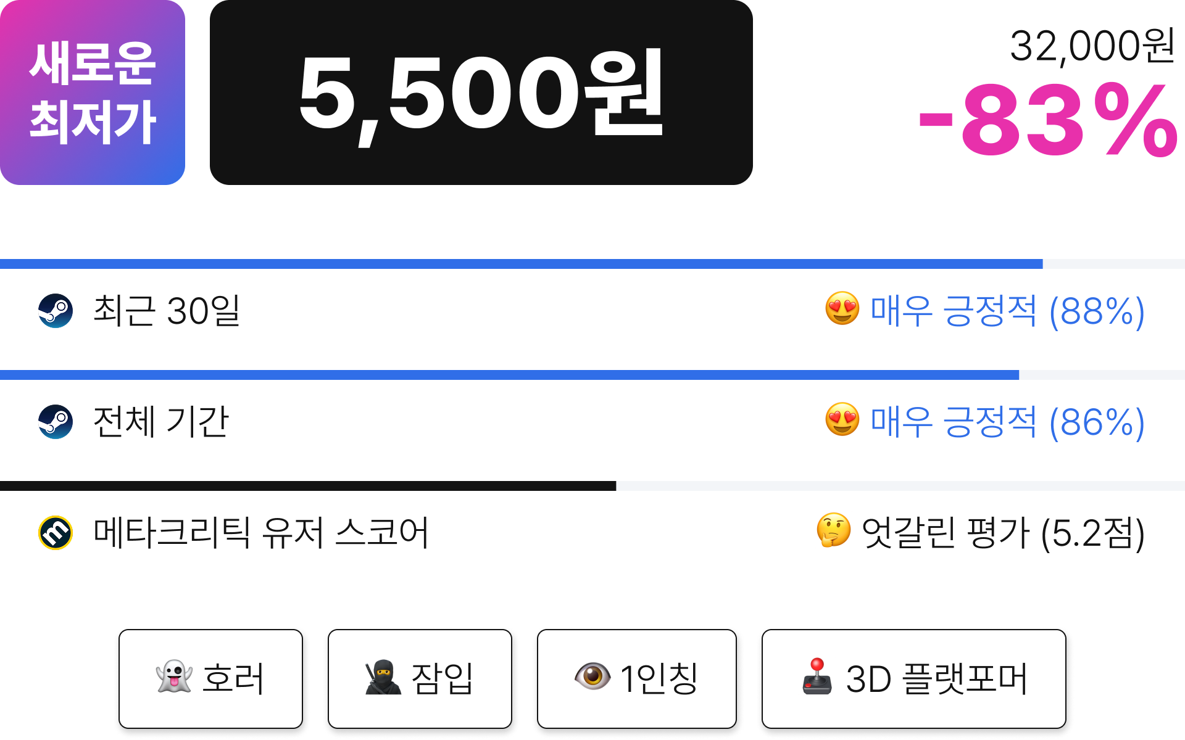Click the -83% discount label

click(1048, 120)
